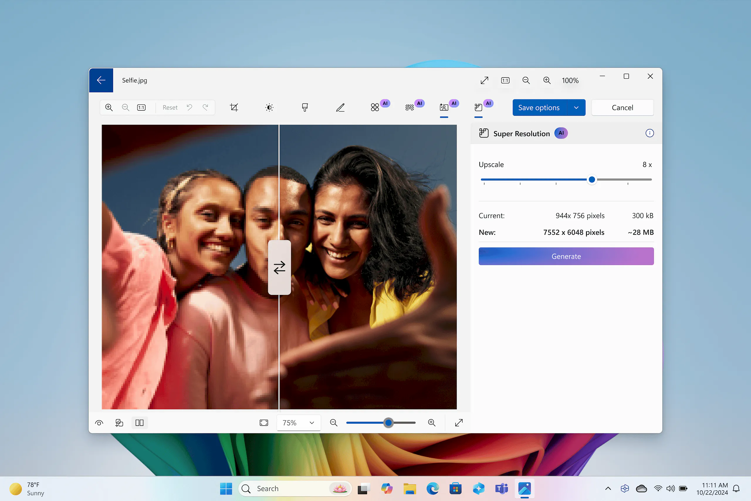Select the Upscale slider at 8x
The image size is (751, 501).
tap(591, 179)
